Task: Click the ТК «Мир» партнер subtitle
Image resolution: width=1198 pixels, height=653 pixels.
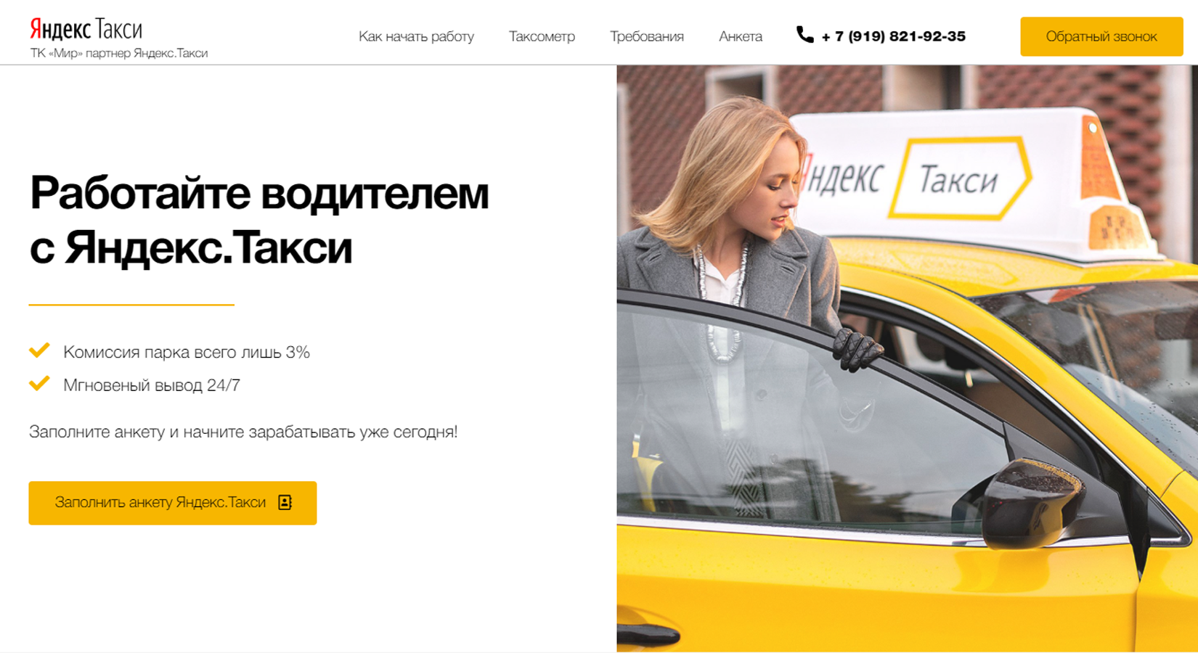Action: click(119, 53)
